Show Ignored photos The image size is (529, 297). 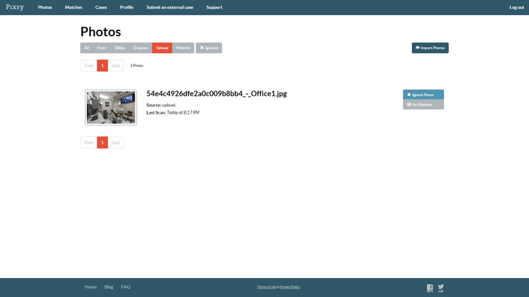(x=209, y=48)
